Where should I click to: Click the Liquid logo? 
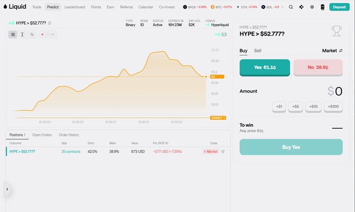tap(15, 7)
